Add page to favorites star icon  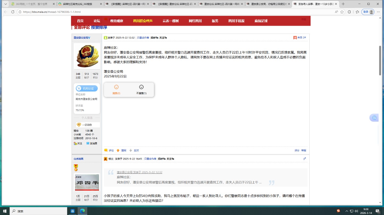(x=342, y=12)
